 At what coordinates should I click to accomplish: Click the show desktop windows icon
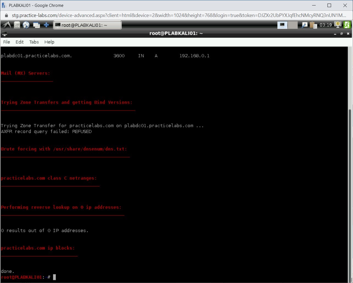pos(36,25)
